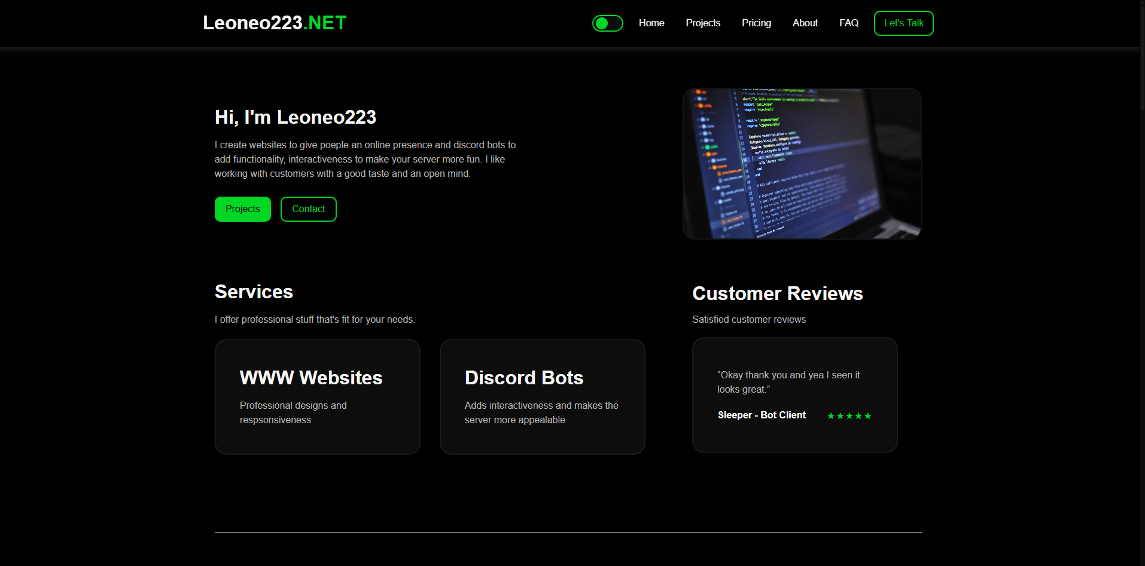Navigate to the About section
Image resolution: width=1145 pixels, height=566 pixels.
(x=805, y=23)
